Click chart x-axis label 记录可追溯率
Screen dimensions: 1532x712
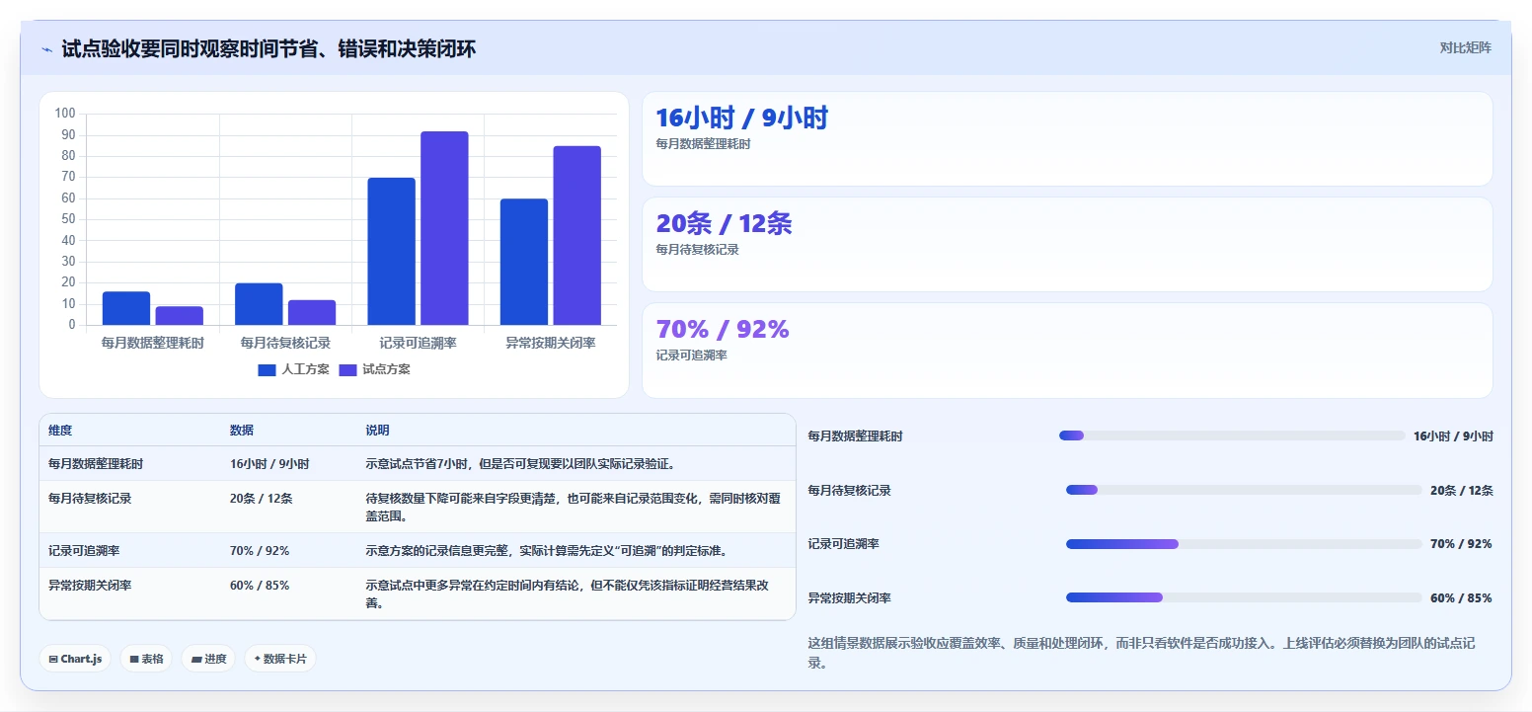pos(418,344)
